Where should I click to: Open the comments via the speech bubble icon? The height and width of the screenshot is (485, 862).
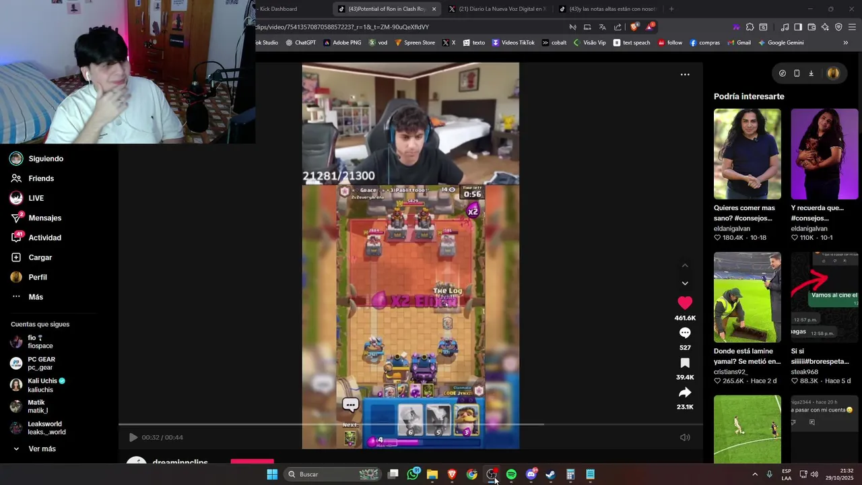pyautogui.click(x=685, y=333)
